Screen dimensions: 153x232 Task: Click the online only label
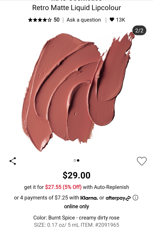click(x=76, y=206)
